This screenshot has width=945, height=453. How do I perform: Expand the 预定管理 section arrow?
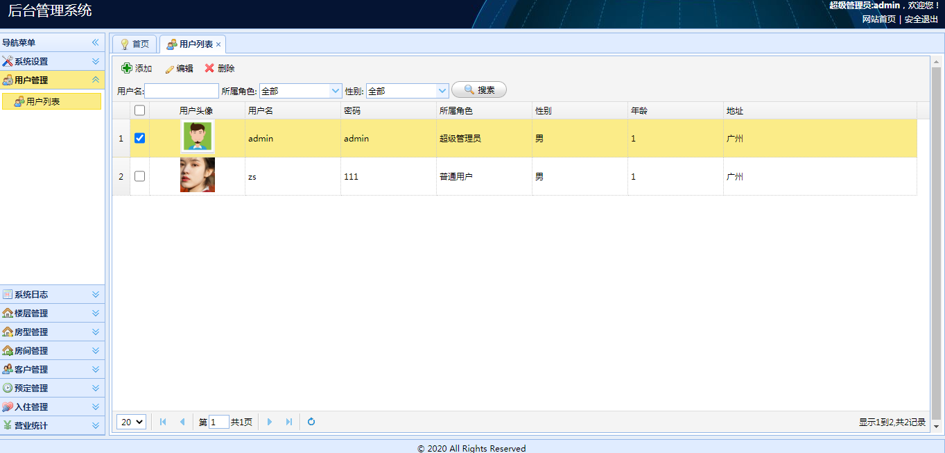(x=96, y=388)
